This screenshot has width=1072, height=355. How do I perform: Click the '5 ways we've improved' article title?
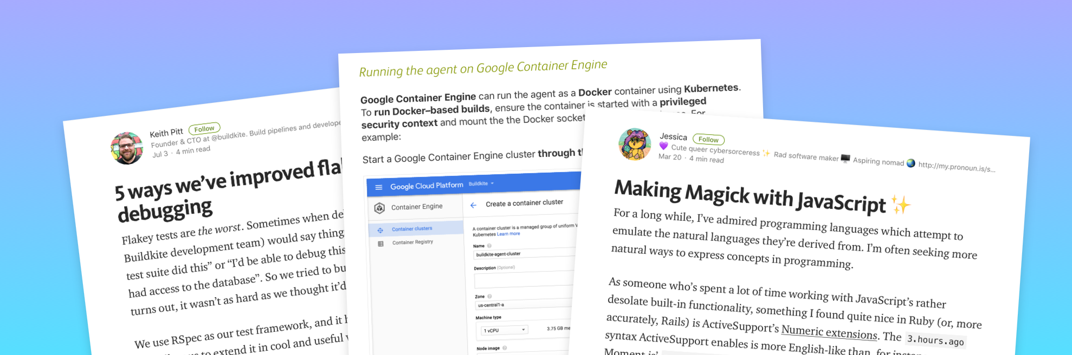(229, 190)
